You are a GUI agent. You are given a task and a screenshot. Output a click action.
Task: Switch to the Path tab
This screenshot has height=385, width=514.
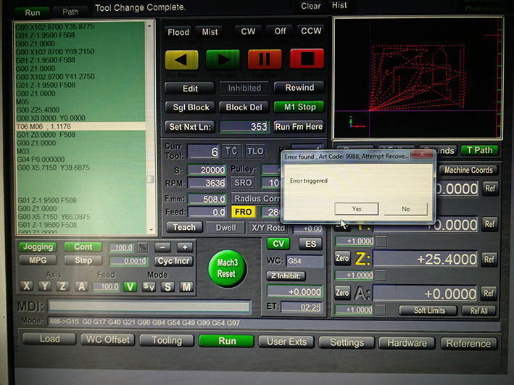point(70,12)
